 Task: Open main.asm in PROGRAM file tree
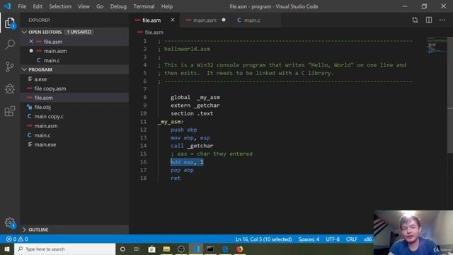[74, 126]
